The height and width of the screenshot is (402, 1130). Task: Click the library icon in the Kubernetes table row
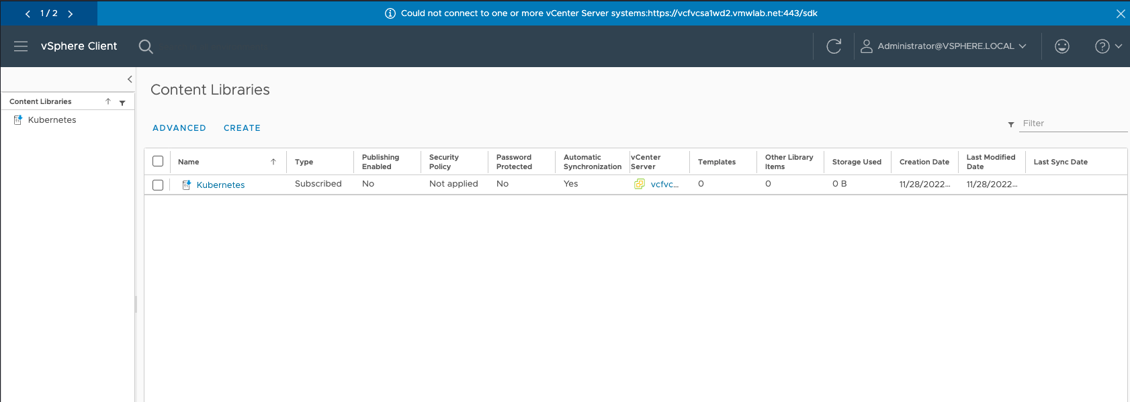187,185
